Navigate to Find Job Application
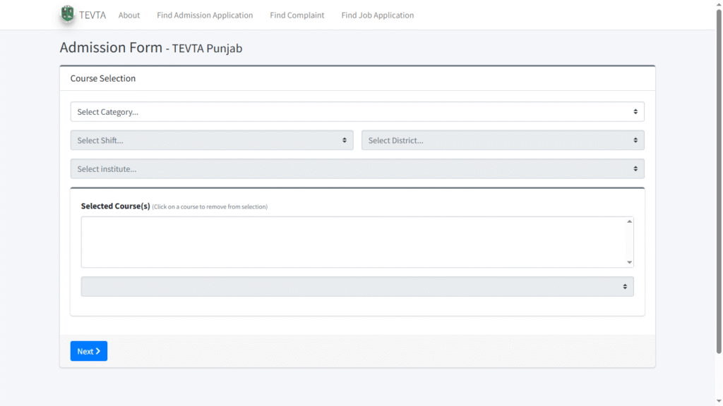 click(x=378, y=16)
